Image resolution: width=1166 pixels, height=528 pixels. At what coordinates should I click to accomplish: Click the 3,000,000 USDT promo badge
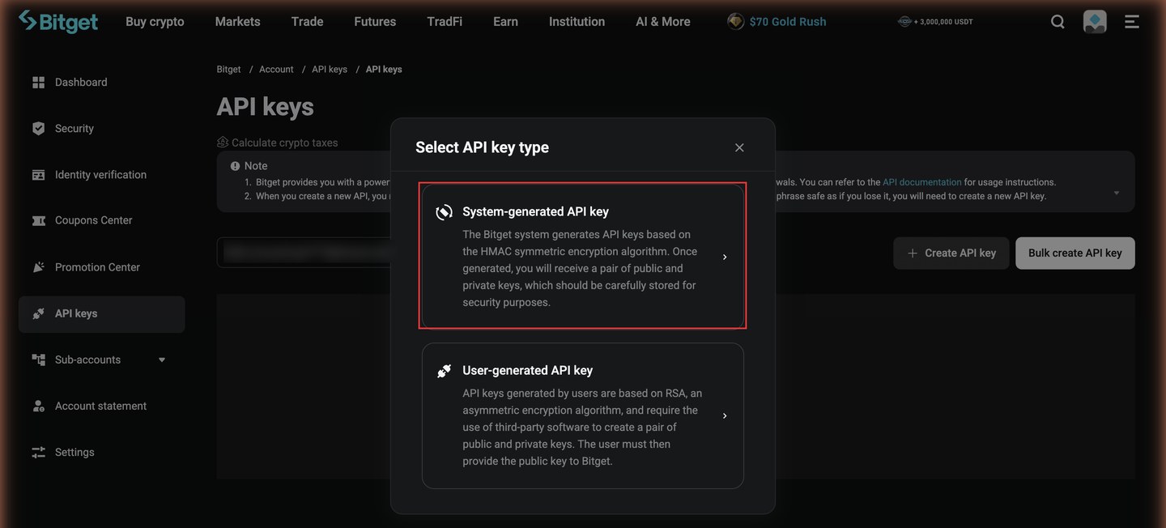click(x=935, y=22)
